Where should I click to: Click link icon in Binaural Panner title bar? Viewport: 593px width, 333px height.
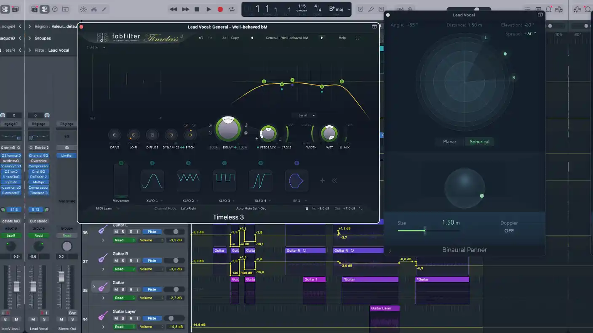(540, 15)
